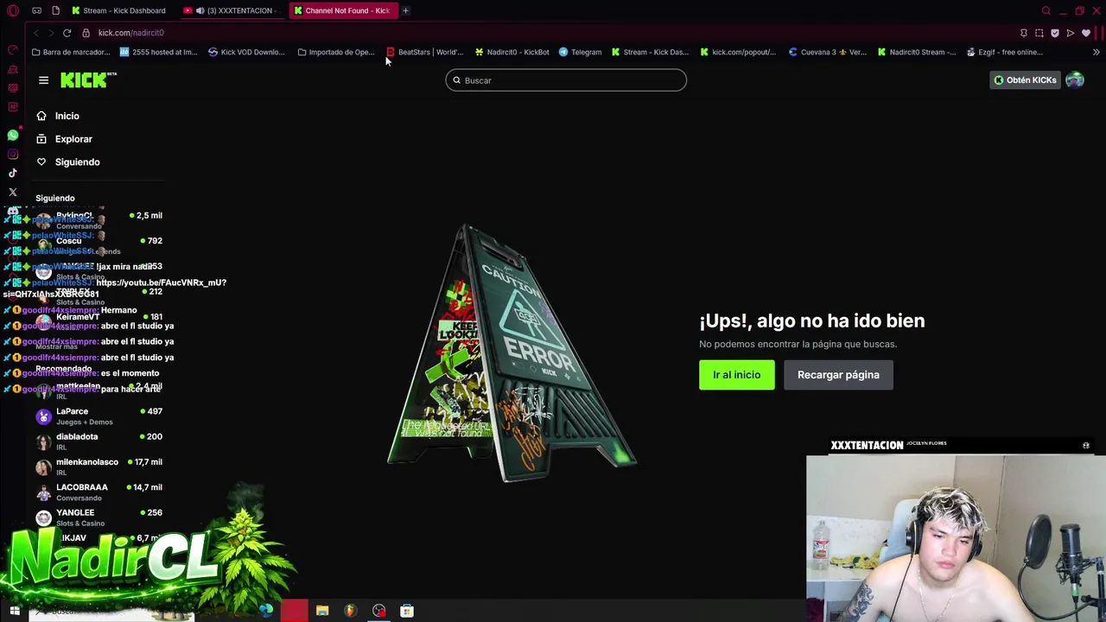Open the Cuevana 3 bookmark
This screenshot has width=1106, height=622.
[x=827, y=52]
